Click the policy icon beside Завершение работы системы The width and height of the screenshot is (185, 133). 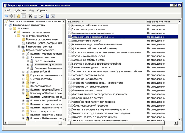click(70, 60)
